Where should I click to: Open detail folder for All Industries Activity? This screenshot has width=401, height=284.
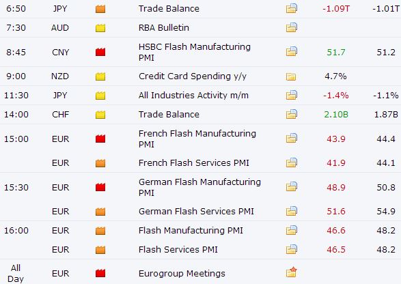[x=291, y=95]
